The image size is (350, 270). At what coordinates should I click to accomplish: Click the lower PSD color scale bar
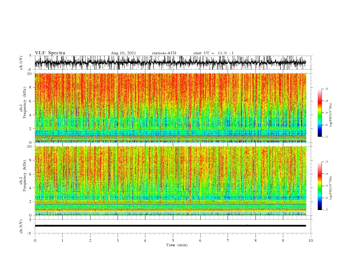click(320, 186)
